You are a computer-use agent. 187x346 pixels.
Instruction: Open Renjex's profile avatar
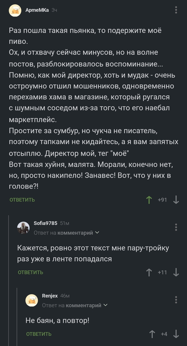[x=32, y=300]
